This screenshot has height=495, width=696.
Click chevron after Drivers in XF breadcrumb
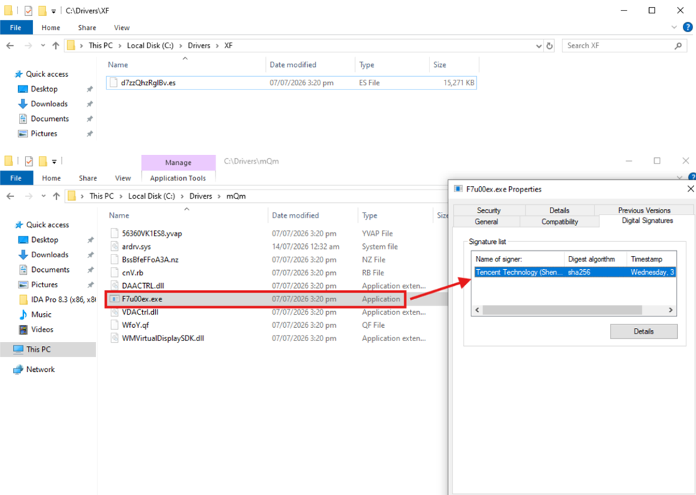(218, 45)
